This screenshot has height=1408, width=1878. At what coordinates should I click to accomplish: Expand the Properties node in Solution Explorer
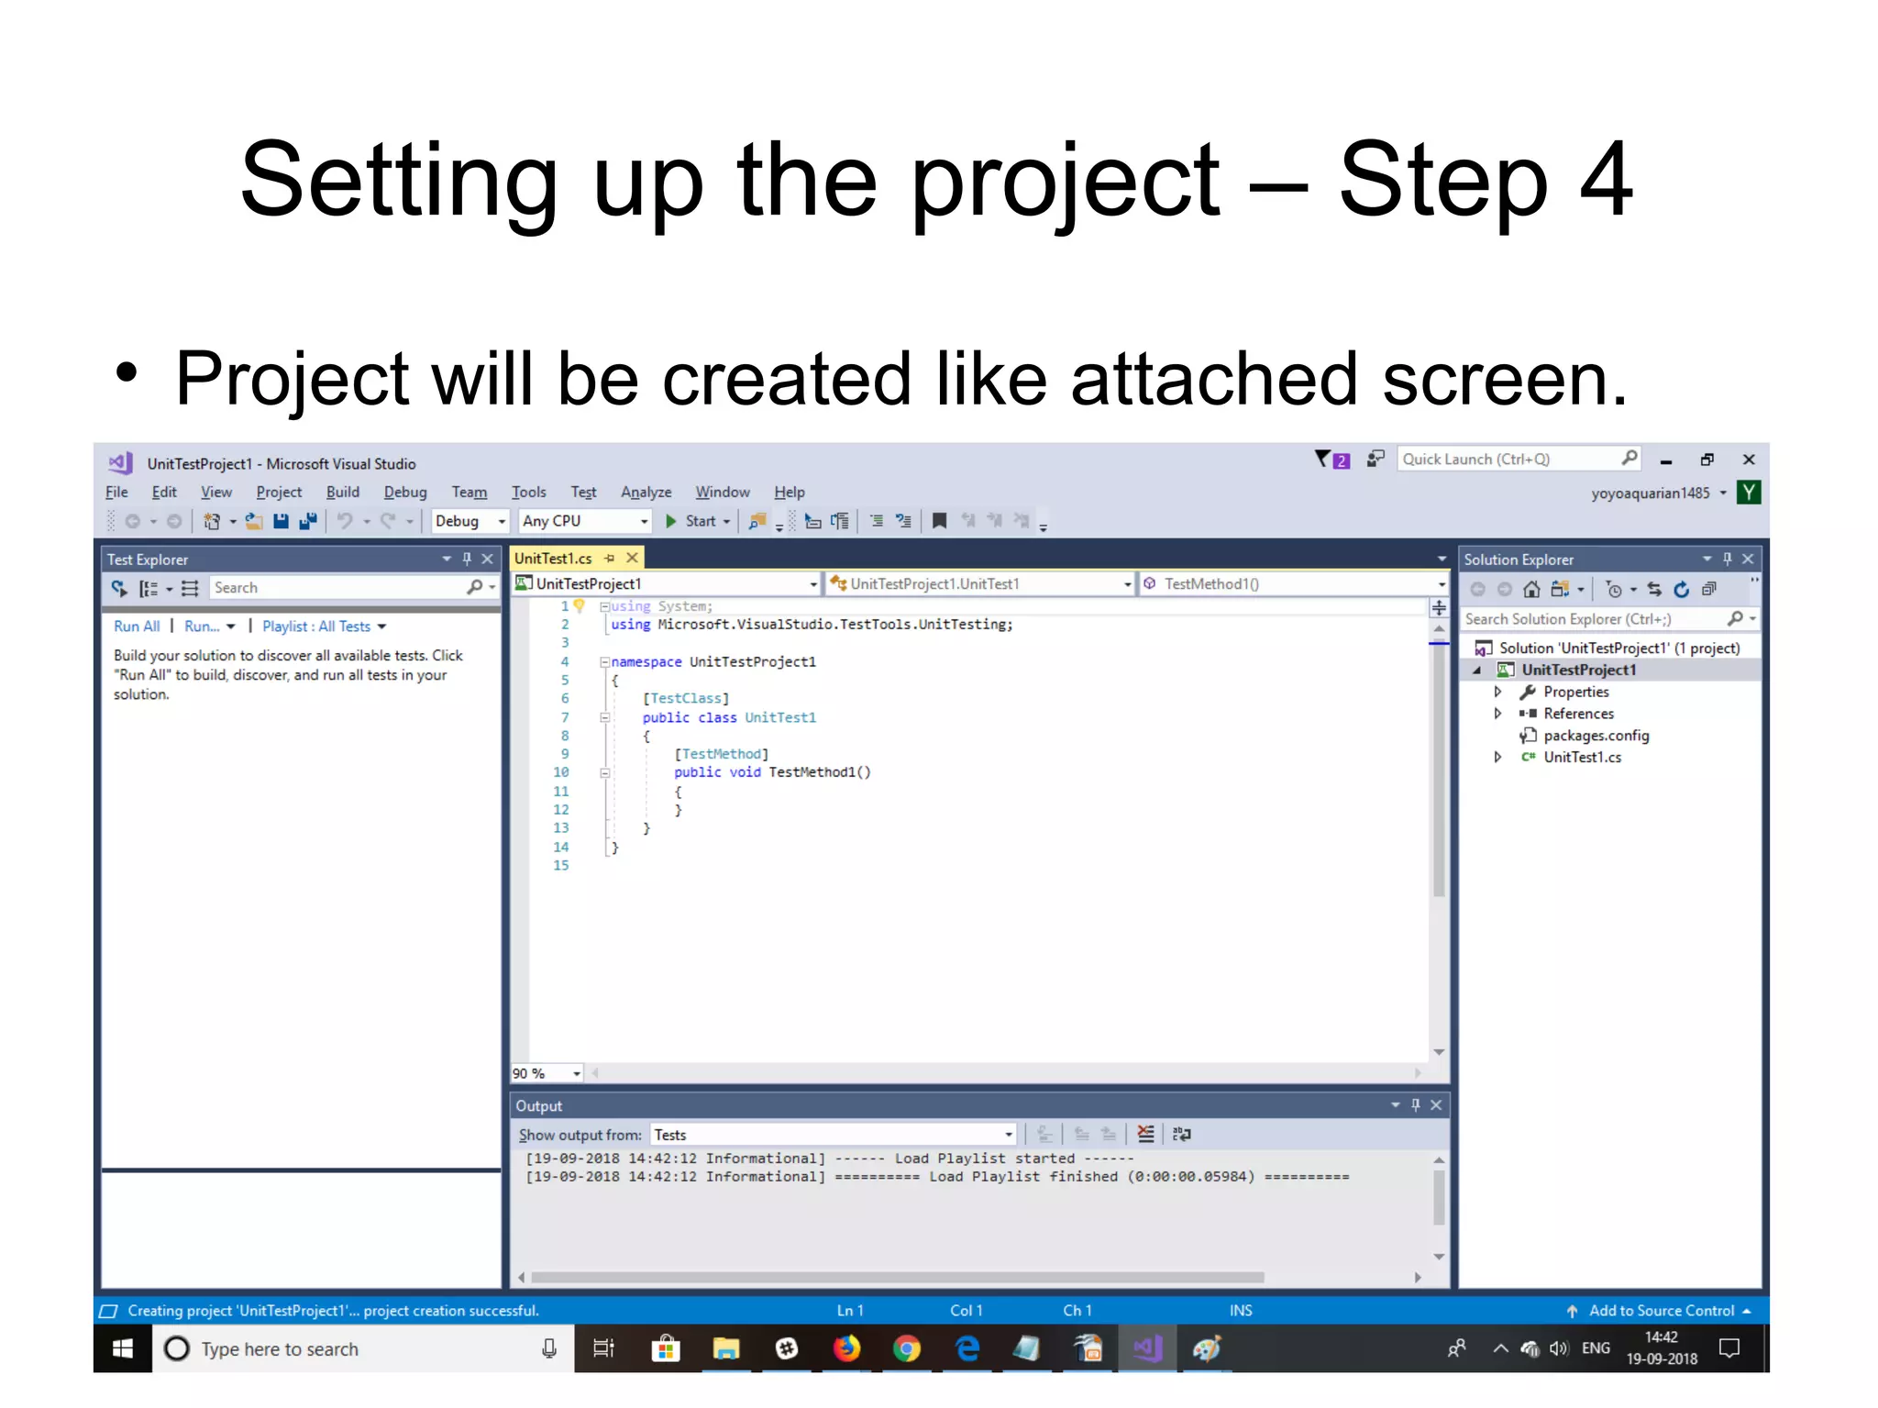pos(1498,692)
